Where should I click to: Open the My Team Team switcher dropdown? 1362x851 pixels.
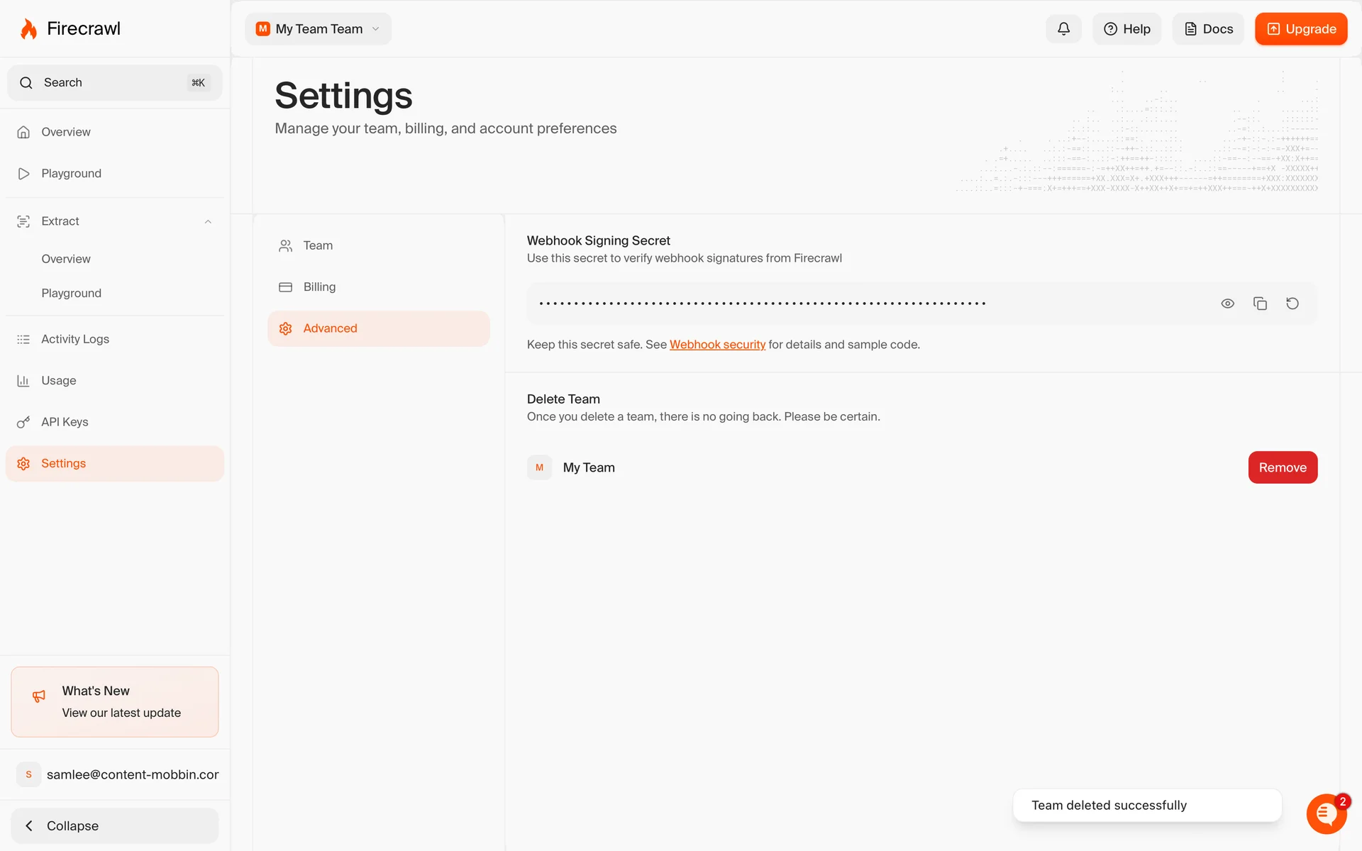point(318,29)
